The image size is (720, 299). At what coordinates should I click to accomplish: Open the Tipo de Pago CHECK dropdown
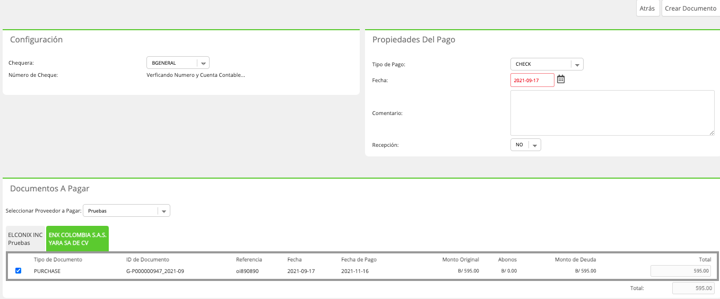(x=546, y=64)
